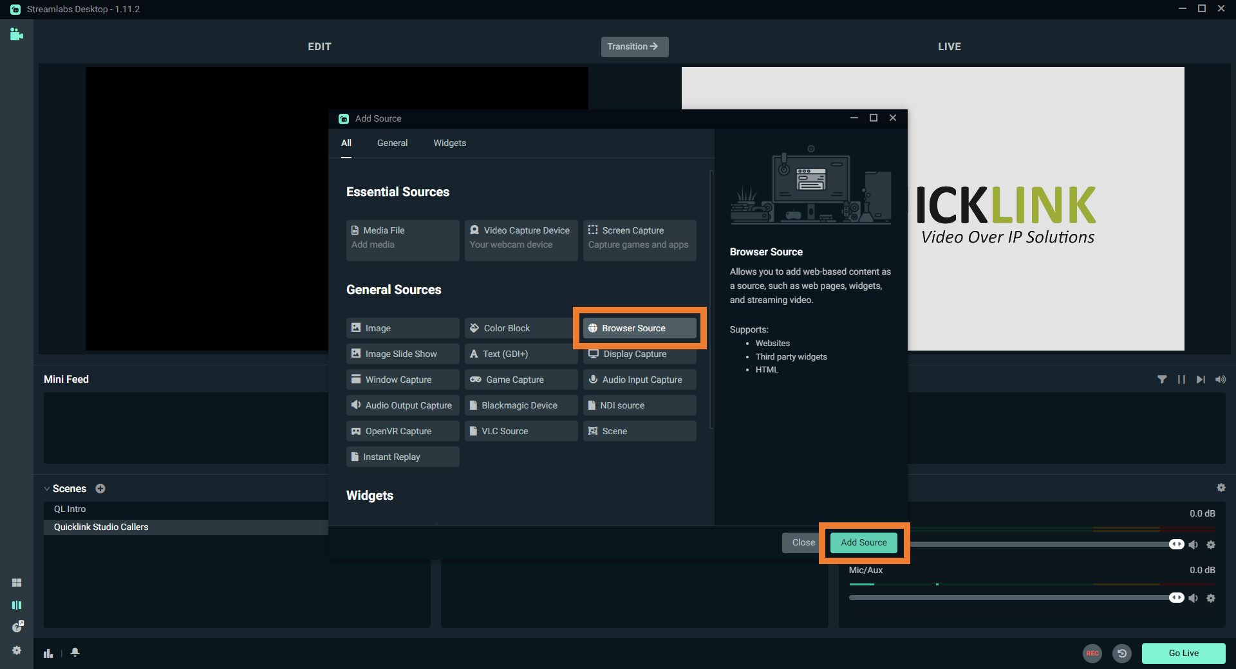1236x669 pixels.
Task: Select the Window Capture source
Action: click(403, 380)
